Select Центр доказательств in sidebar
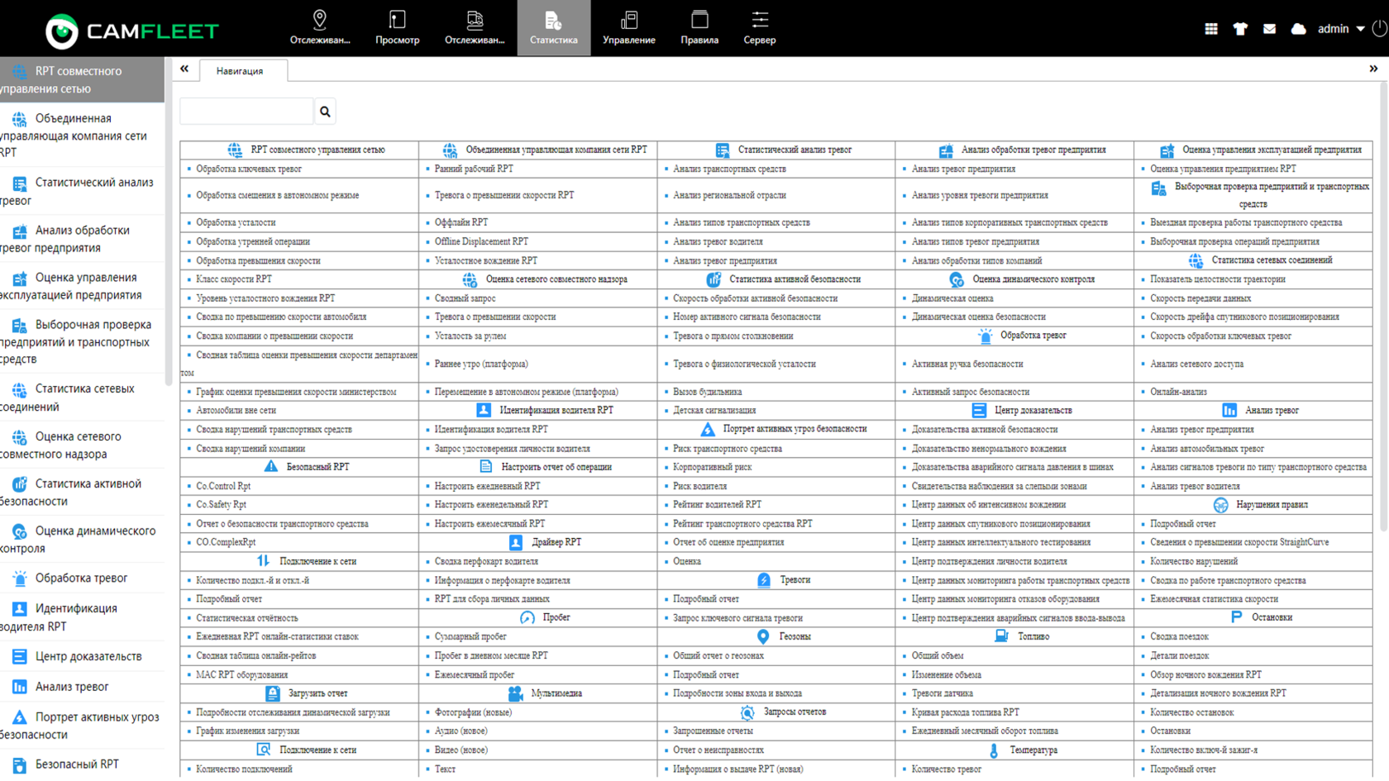 pyautogui.click(x=88, y=656)
